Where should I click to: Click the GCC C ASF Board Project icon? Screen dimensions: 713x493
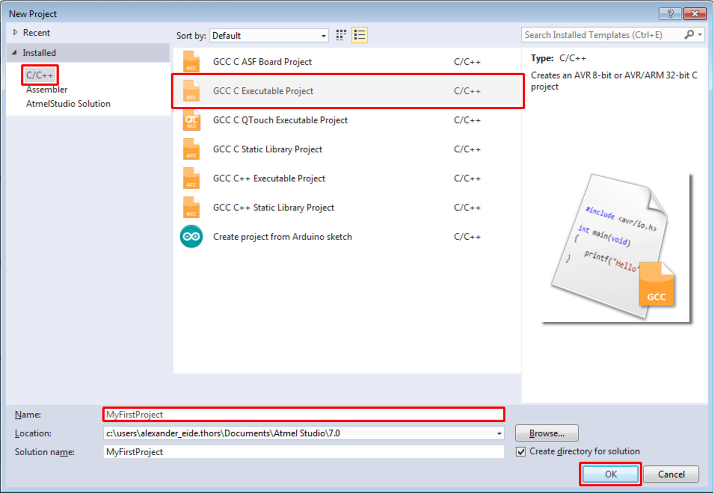[x=191, y=62]
